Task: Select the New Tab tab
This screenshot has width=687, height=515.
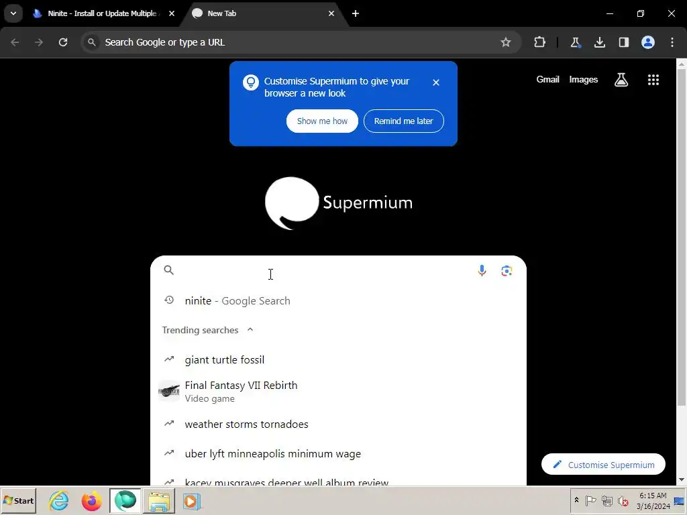Action: coord(263,13)
